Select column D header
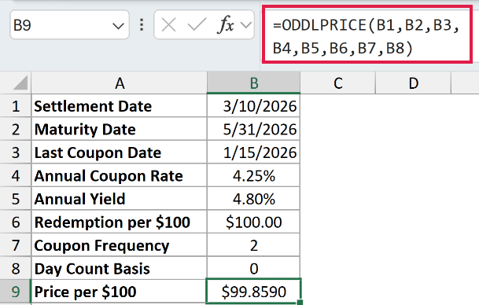 coord(413,83)
